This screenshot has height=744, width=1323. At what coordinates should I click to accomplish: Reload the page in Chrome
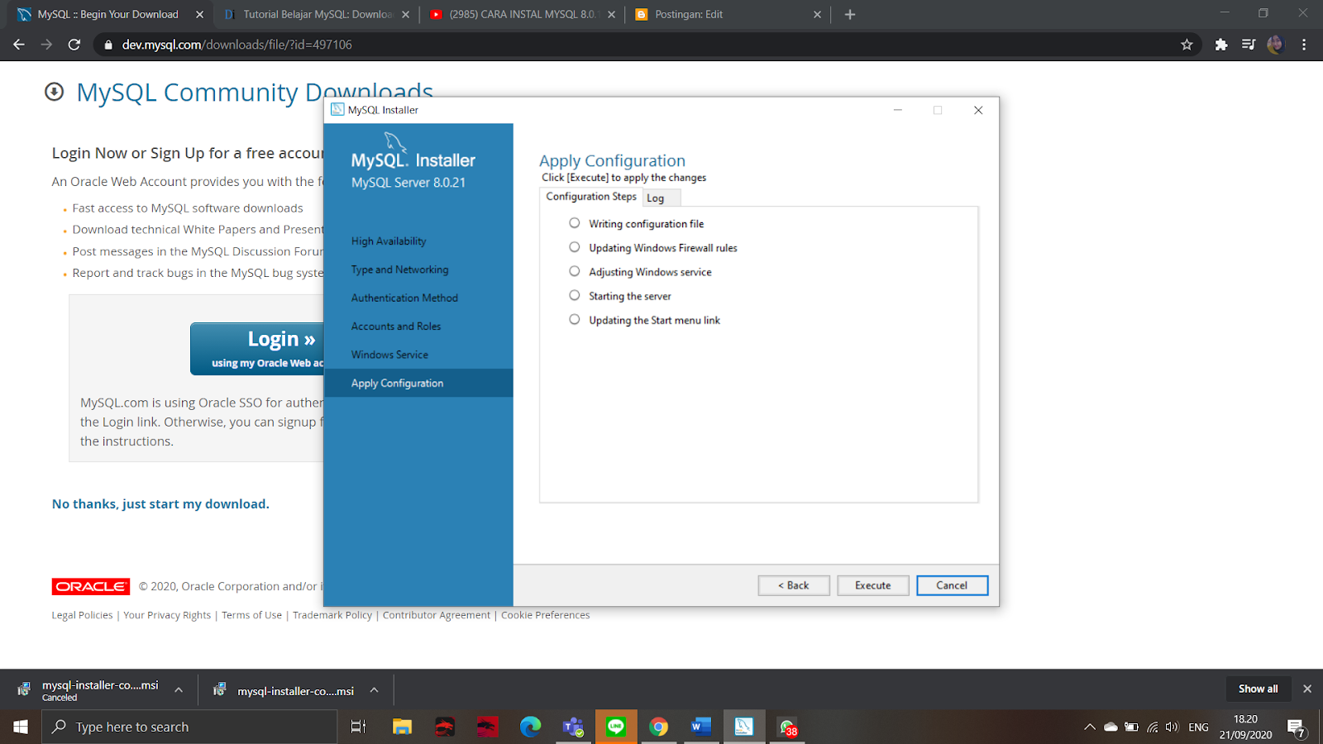[74, 45]
